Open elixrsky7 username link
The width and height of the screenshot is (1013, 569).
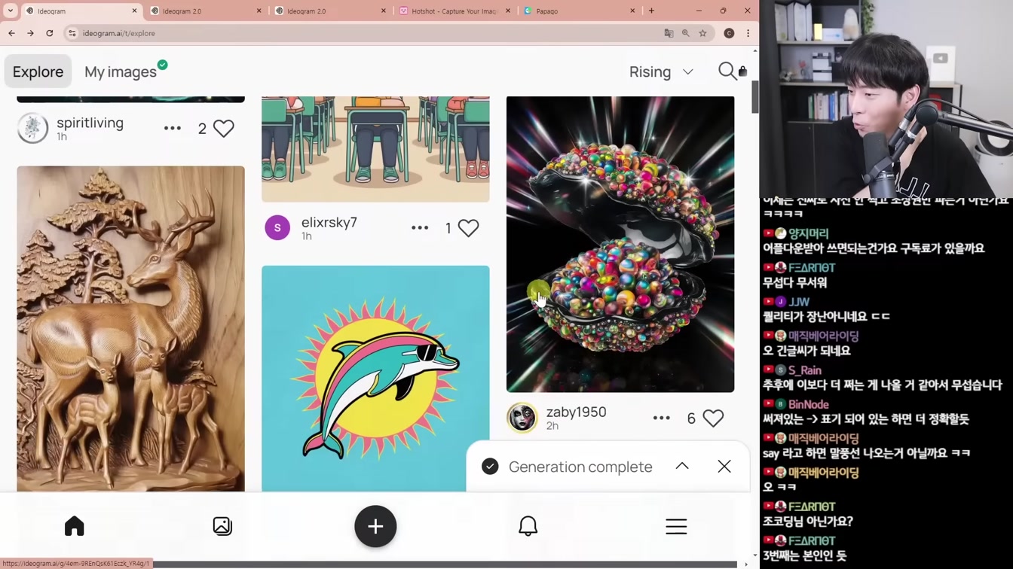(x=329, y=222)
